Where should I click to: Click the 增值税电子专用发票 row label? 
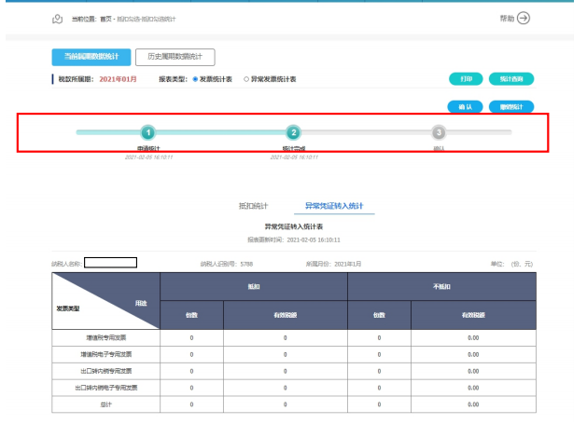pos(106,354)
